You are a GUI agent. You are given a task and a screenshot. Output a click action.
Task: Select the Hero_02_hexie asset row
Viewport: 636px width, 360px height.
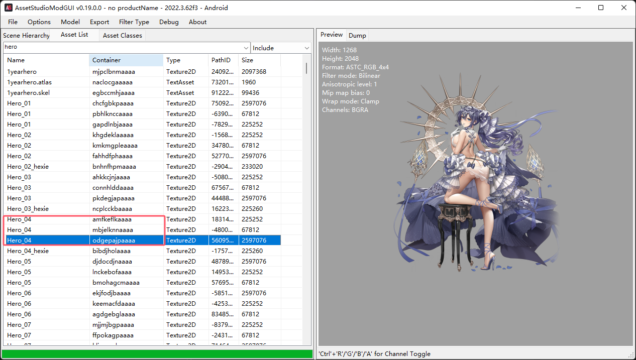tap(142, 167)
